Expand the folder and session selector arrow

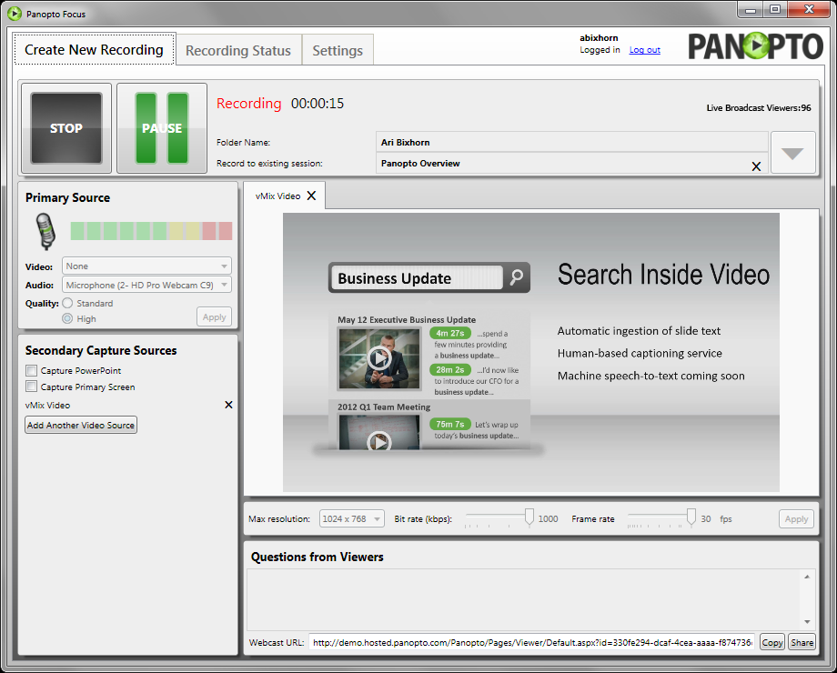(x=792, y=153)
